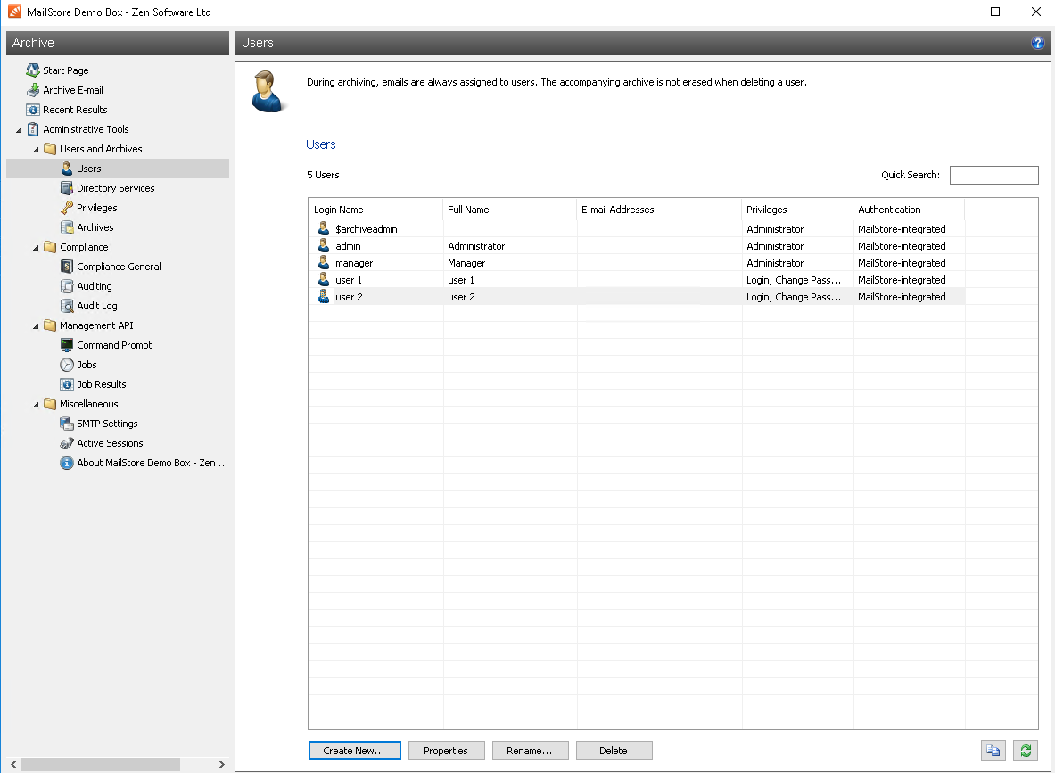Click into the Quick Search field

pyautogui.click(x=993, y=175)
